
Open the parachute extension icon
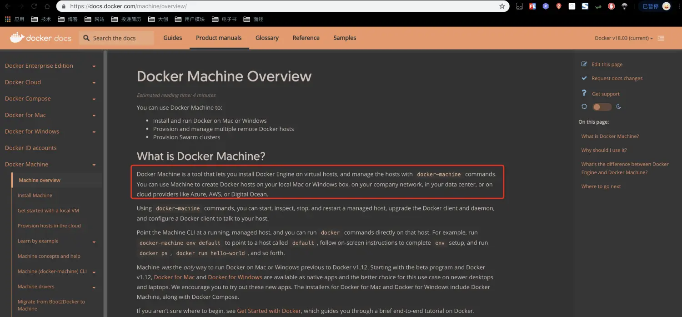[x=625, y=6]
